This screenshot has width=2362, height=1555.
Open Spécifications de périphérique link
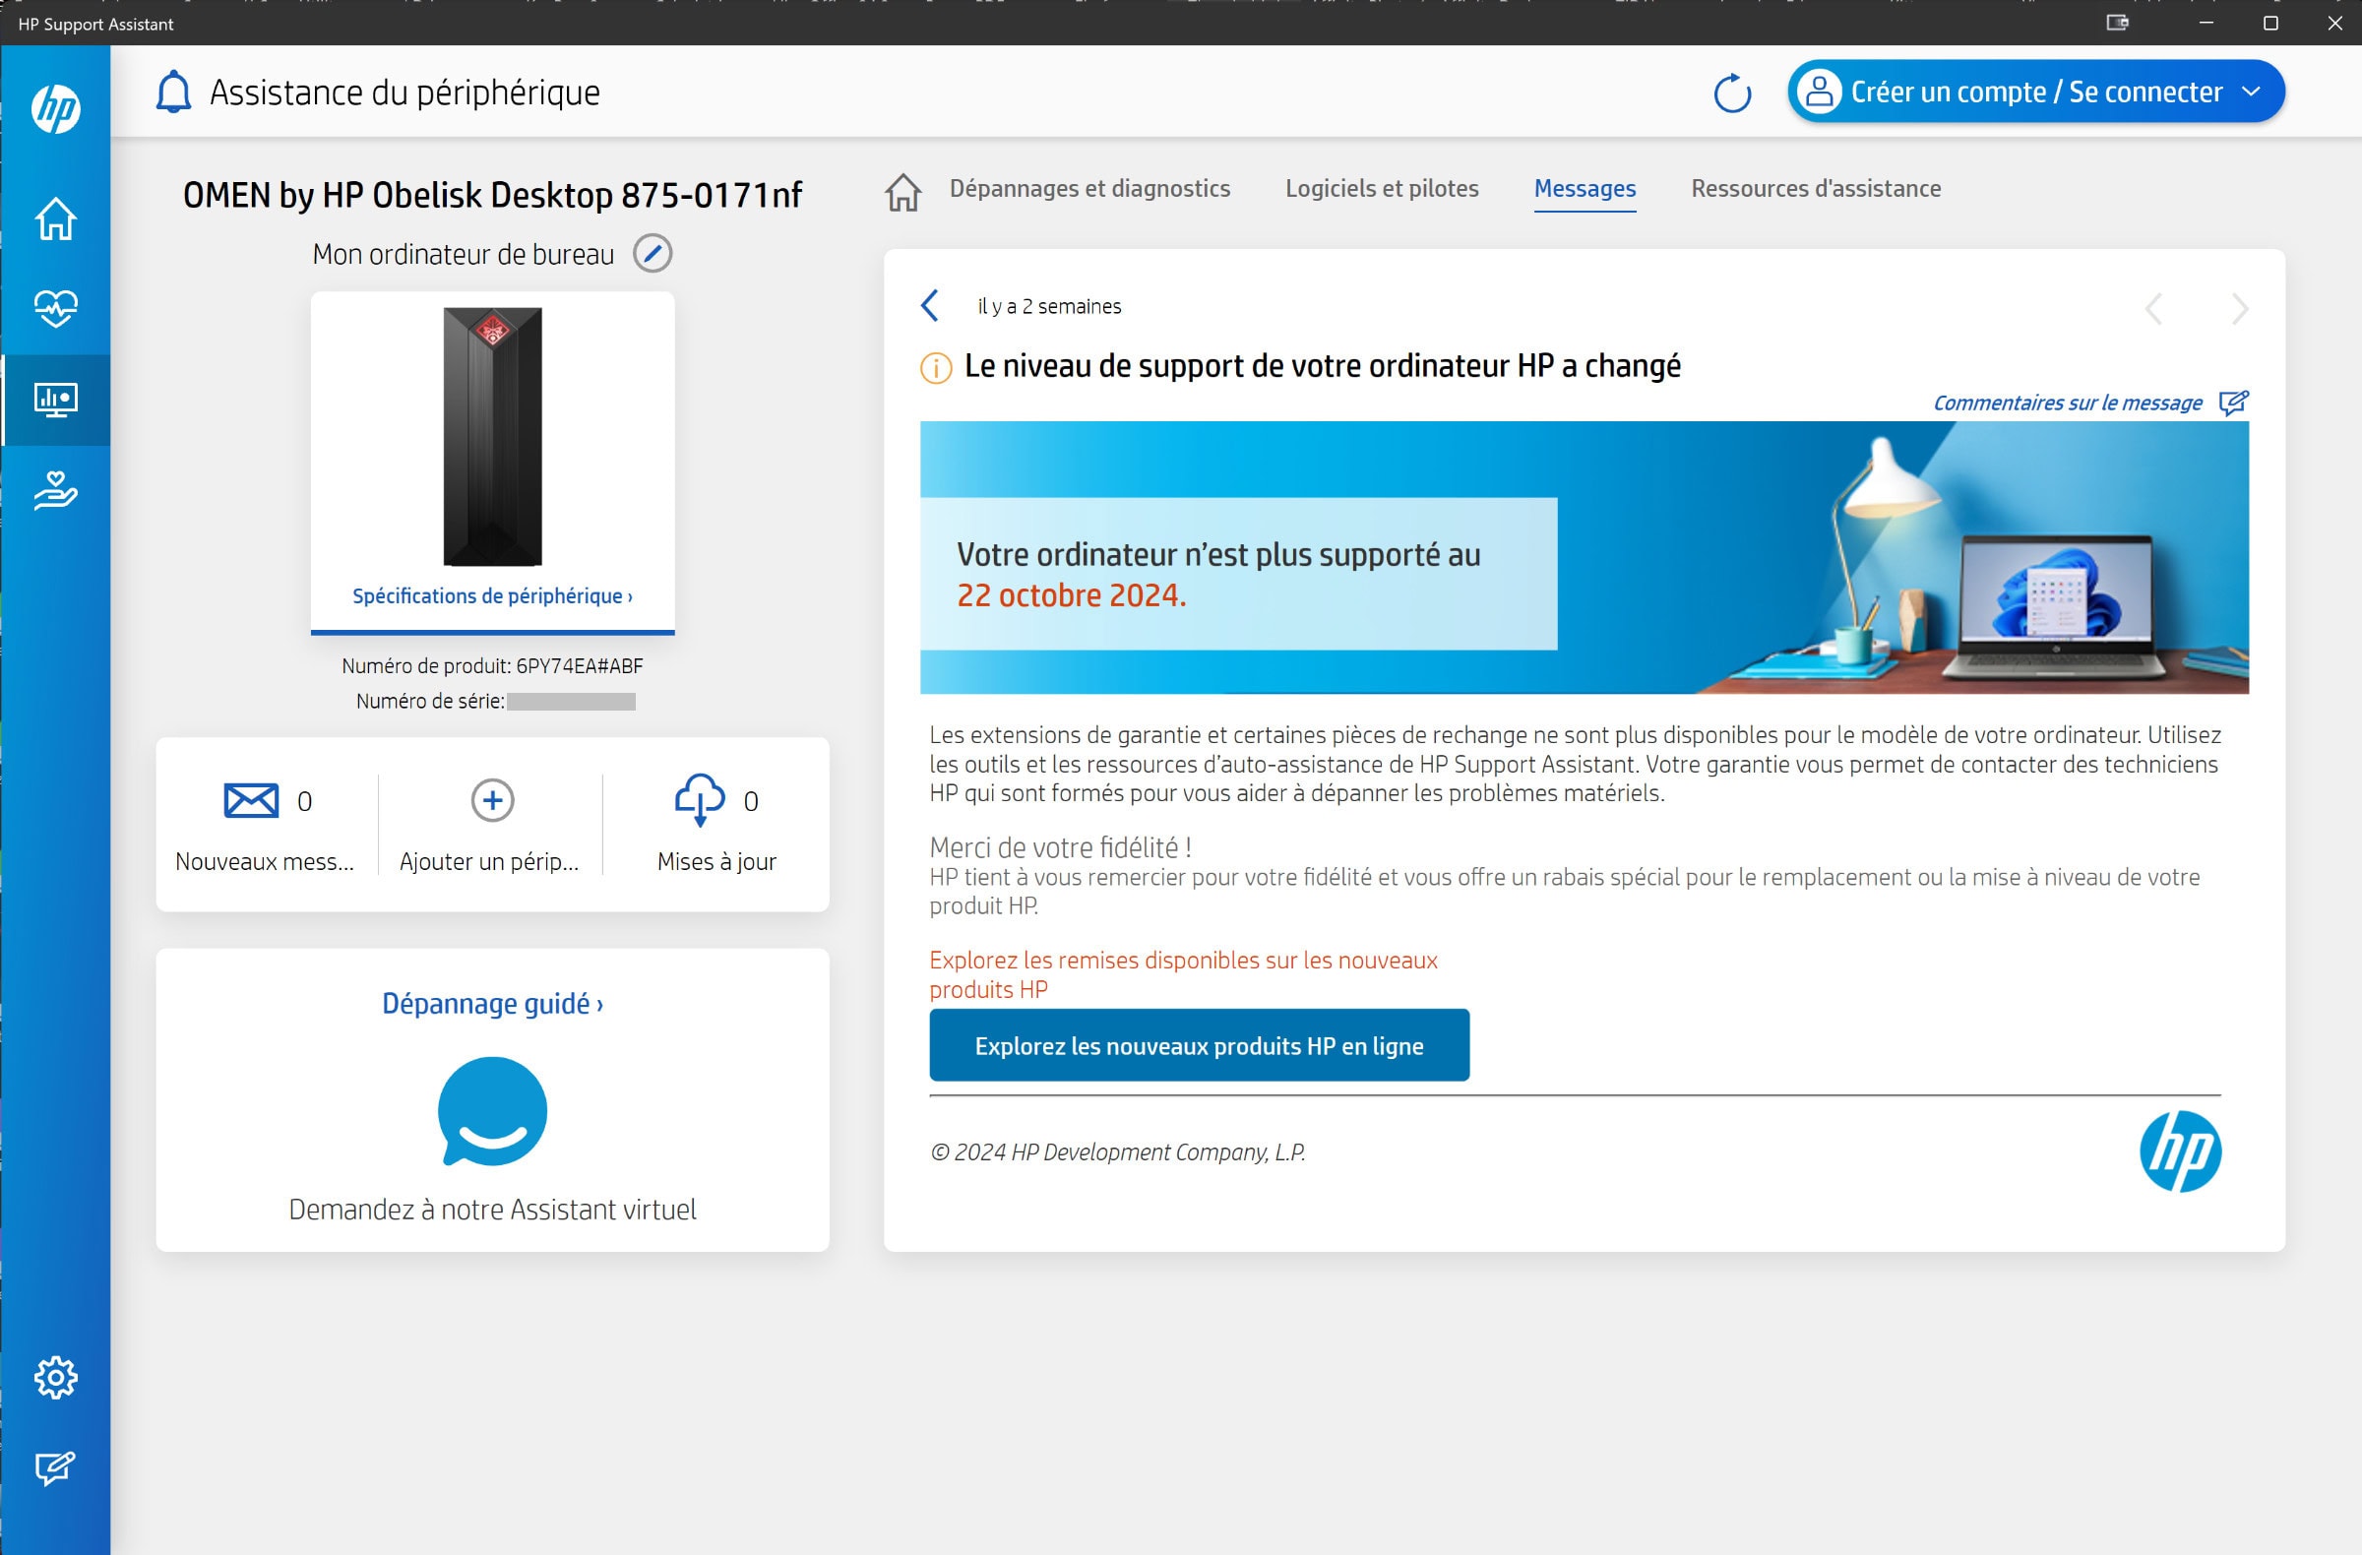click(492, 595)
